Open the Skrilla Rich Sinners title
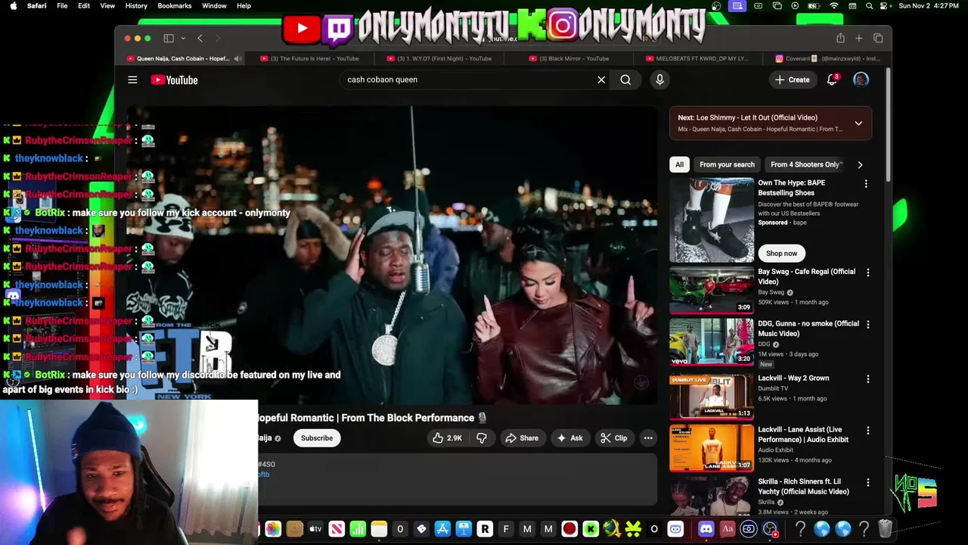Viewport: 968px width, 545px height. point(803,487)
